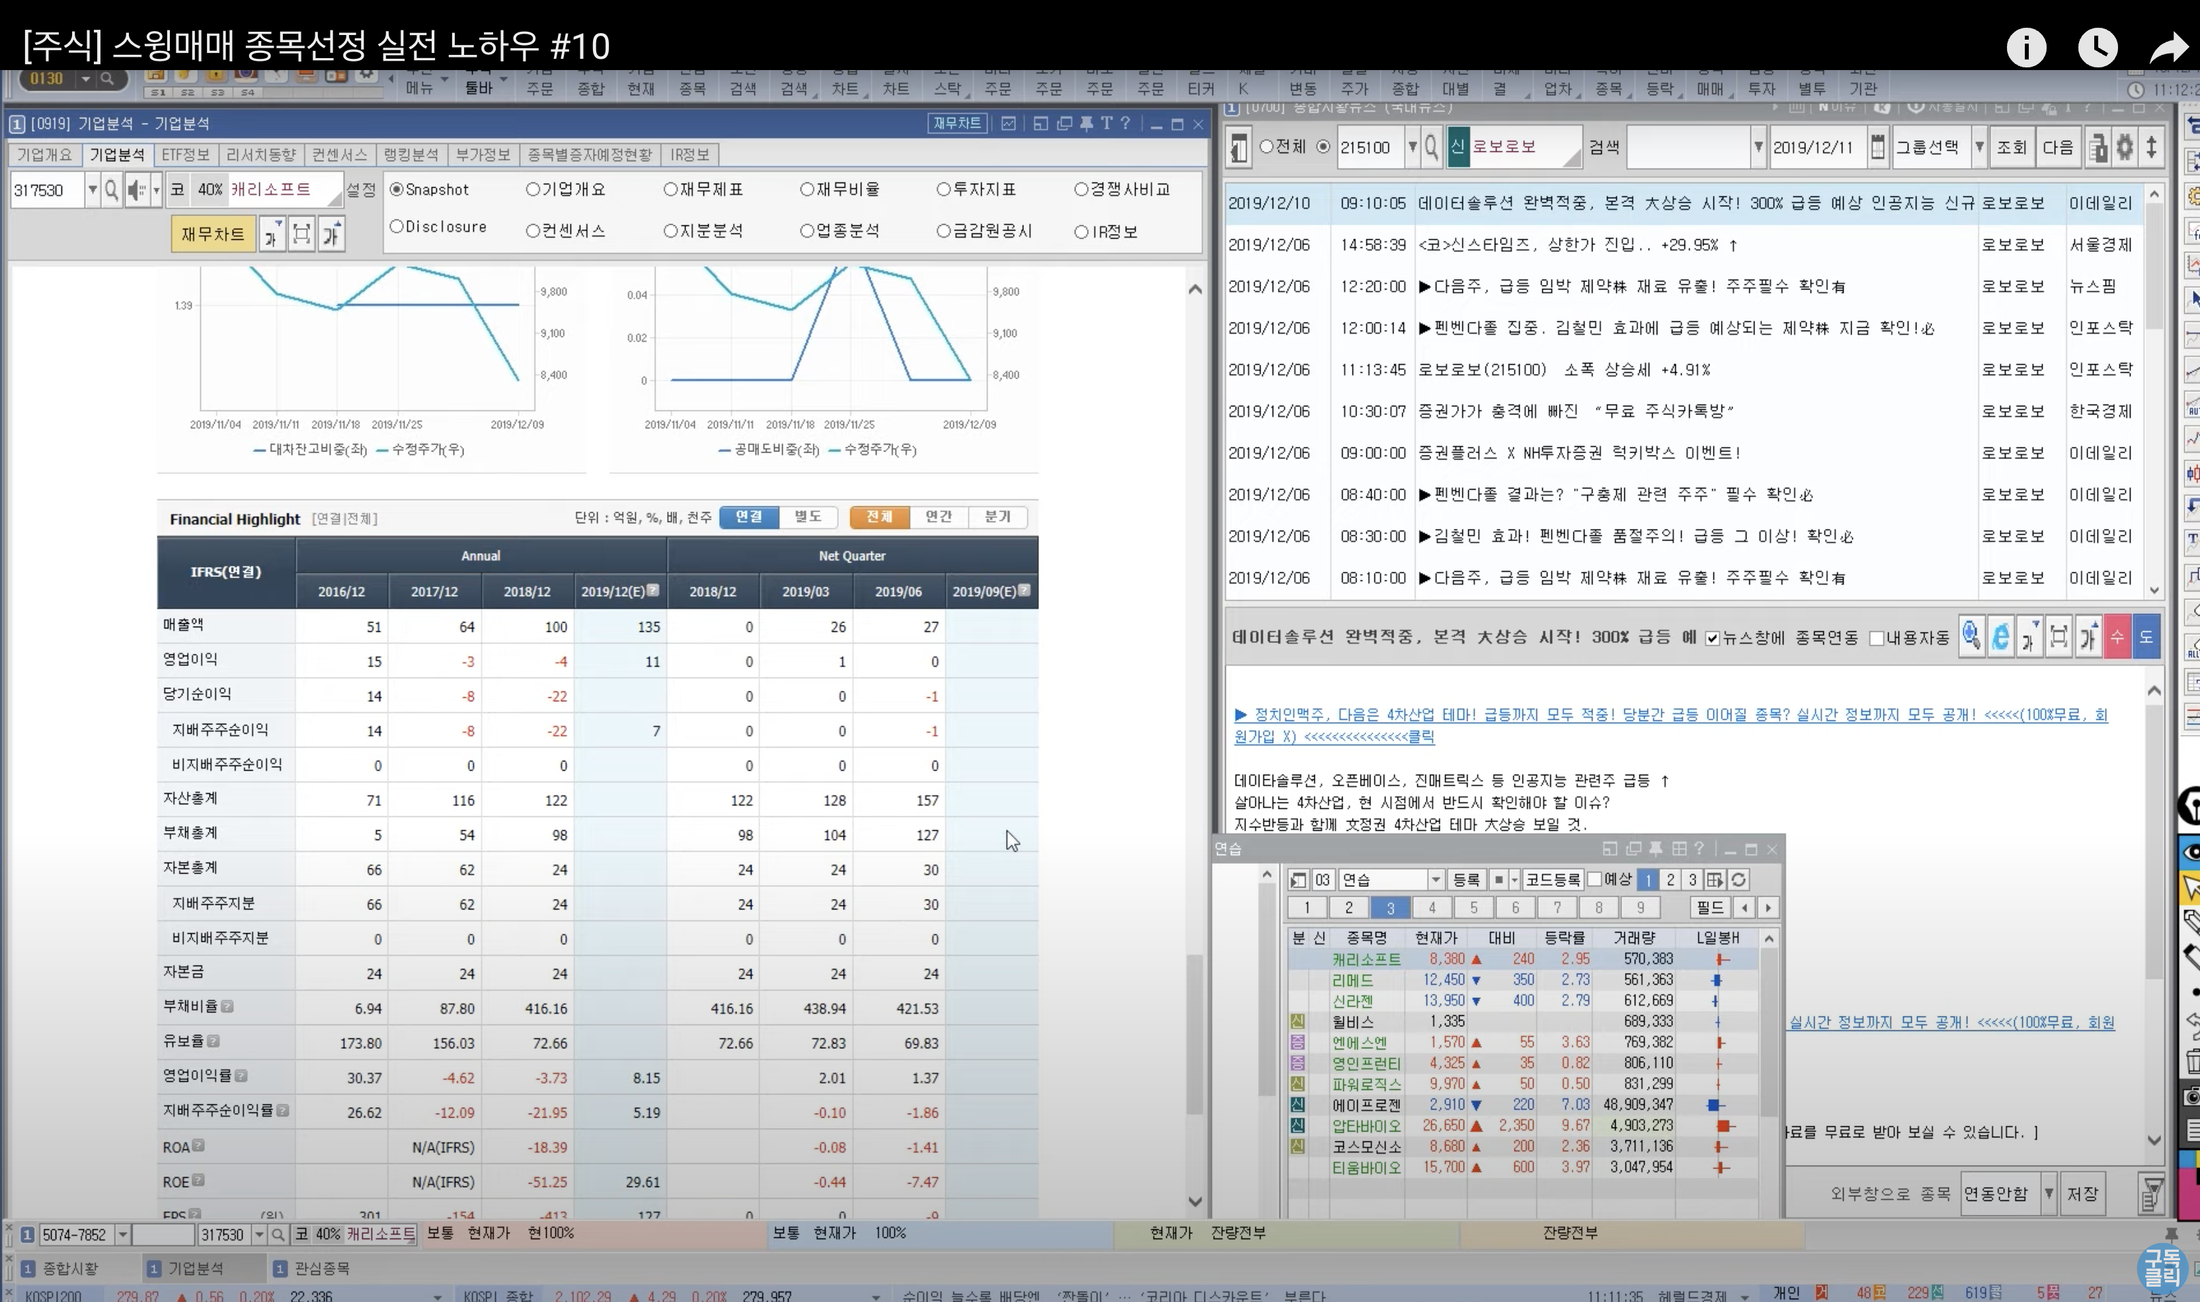Expand the 그룹선택 dropdown
2200x1302 pixels.
[1979, 147]
